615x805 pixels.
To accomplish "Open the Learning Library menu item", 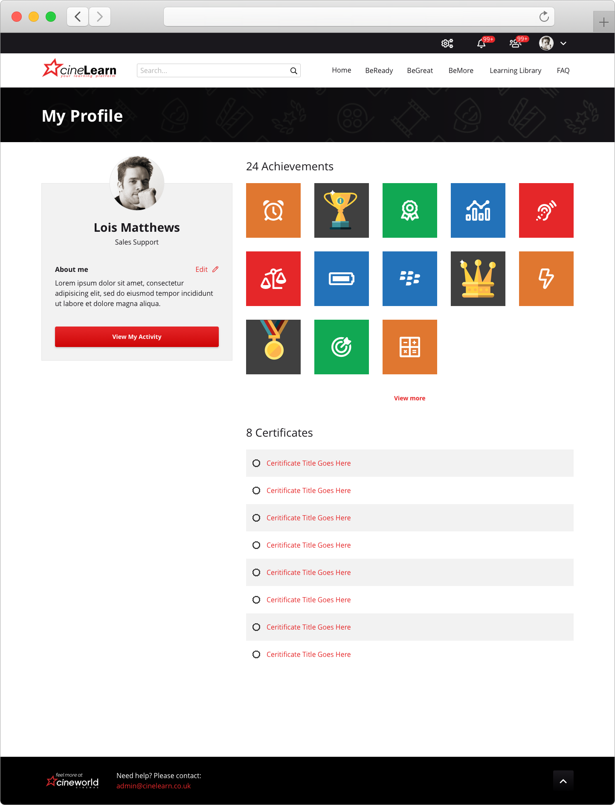I will (515, 70).
